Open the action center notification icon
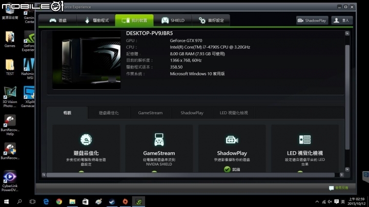The height and width of the screenshot is (207, 369). 337,201
